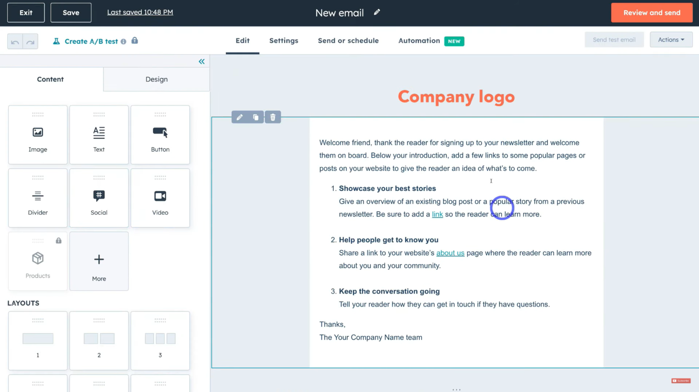Edit the selected module with pencil icon
Image resolution: width=699 pixels, height=392 pixels.
(239, 117)
